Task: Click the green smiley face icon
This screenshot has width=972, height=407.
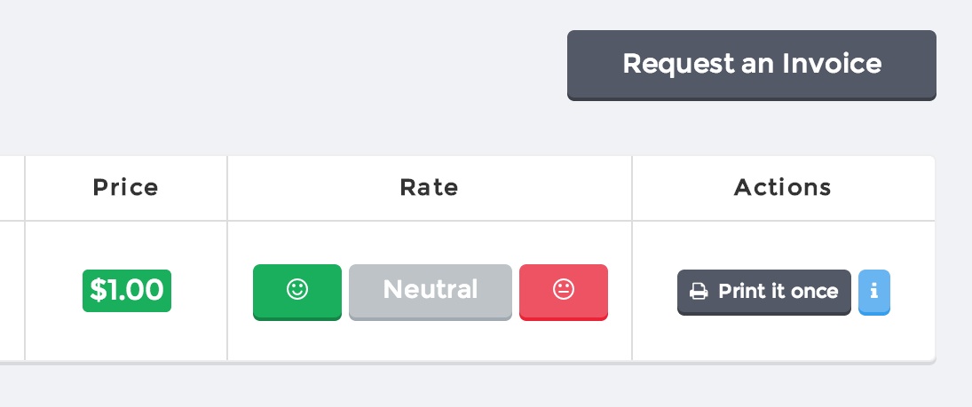Action: pos(297,290)
